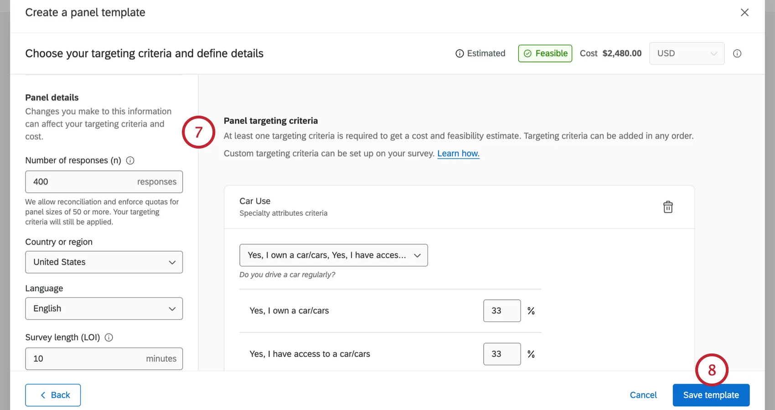
Task: Close the Create a panel template dialog
Action: pos(744,12)
